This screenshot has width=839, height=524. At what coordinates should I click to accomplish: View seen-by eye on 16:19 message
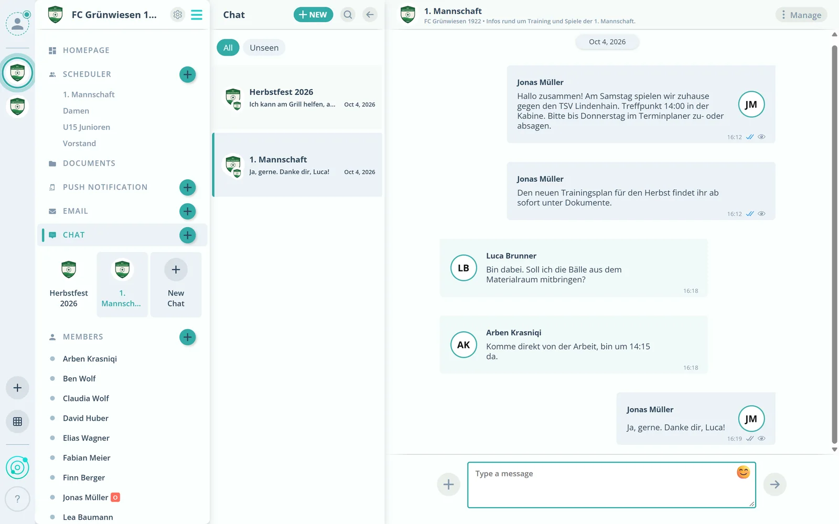coord(762,439)
